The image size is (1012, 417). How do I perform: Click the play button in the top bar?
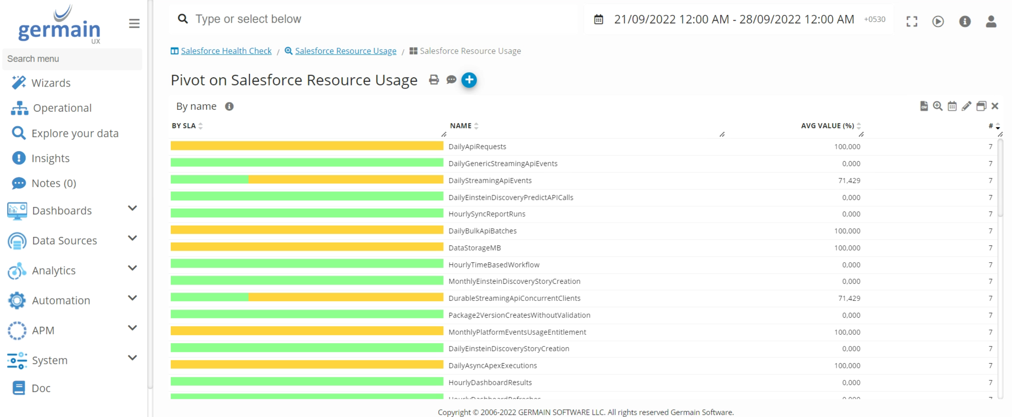(x=938, y=21)
